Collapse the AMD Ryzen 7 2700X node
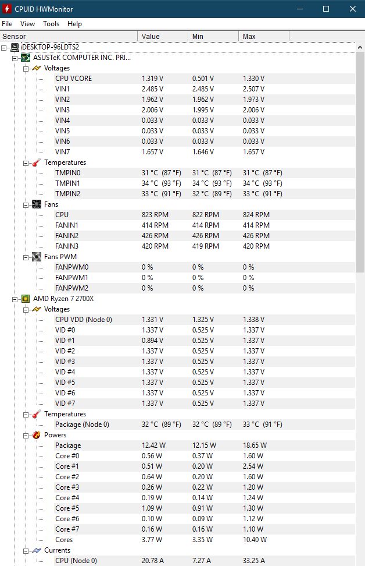The image size is (365, 566). pyautogui.click(x=15, y=299)
